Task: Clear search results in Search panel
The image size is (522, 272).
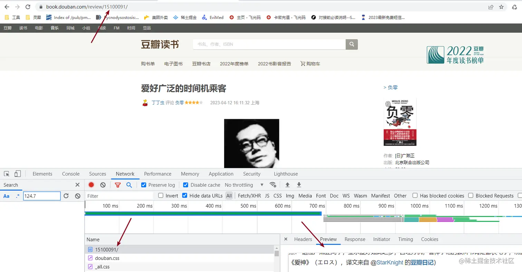Action: pyautogui.click(x=78, y=196)
